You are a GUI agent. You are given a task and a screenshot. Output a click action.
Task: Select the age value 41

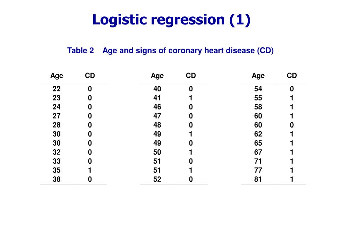pyautogui.click(x=157, y=98)
